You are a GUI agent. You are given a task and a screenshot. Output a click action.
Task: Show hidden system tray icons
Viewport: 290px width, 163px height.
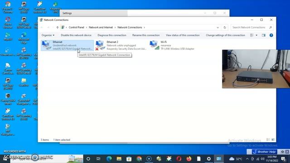247,159
